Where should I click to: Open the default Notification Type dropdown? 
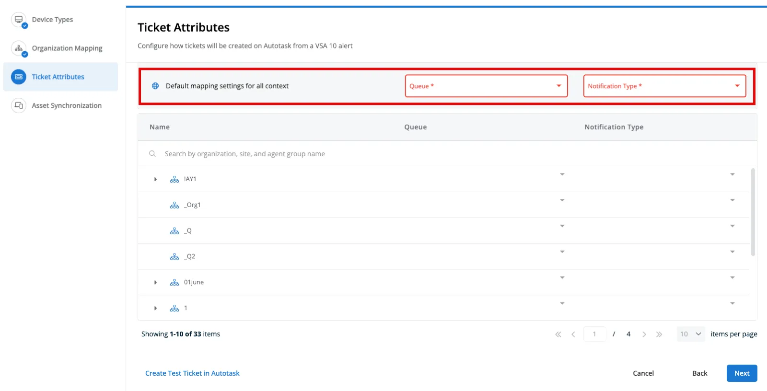point(664,86)
